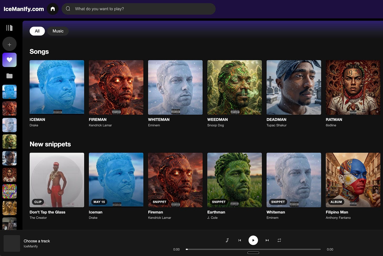Select the All filter chip

(x=37, y=31)
